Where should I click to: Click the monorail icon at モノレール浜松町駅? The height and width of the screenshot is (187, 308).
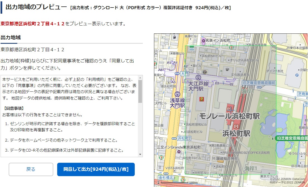click(x=229, y=109)
